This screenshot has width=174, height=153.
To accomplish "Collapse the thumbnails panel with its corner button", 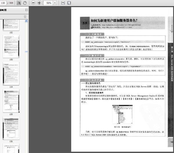I will point(27,10).
